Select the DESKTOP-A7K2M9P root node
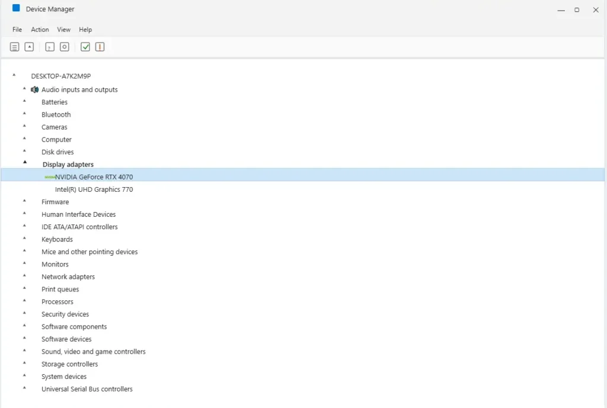The width and height of the screenshot is (607, 408). click(61, 76)
